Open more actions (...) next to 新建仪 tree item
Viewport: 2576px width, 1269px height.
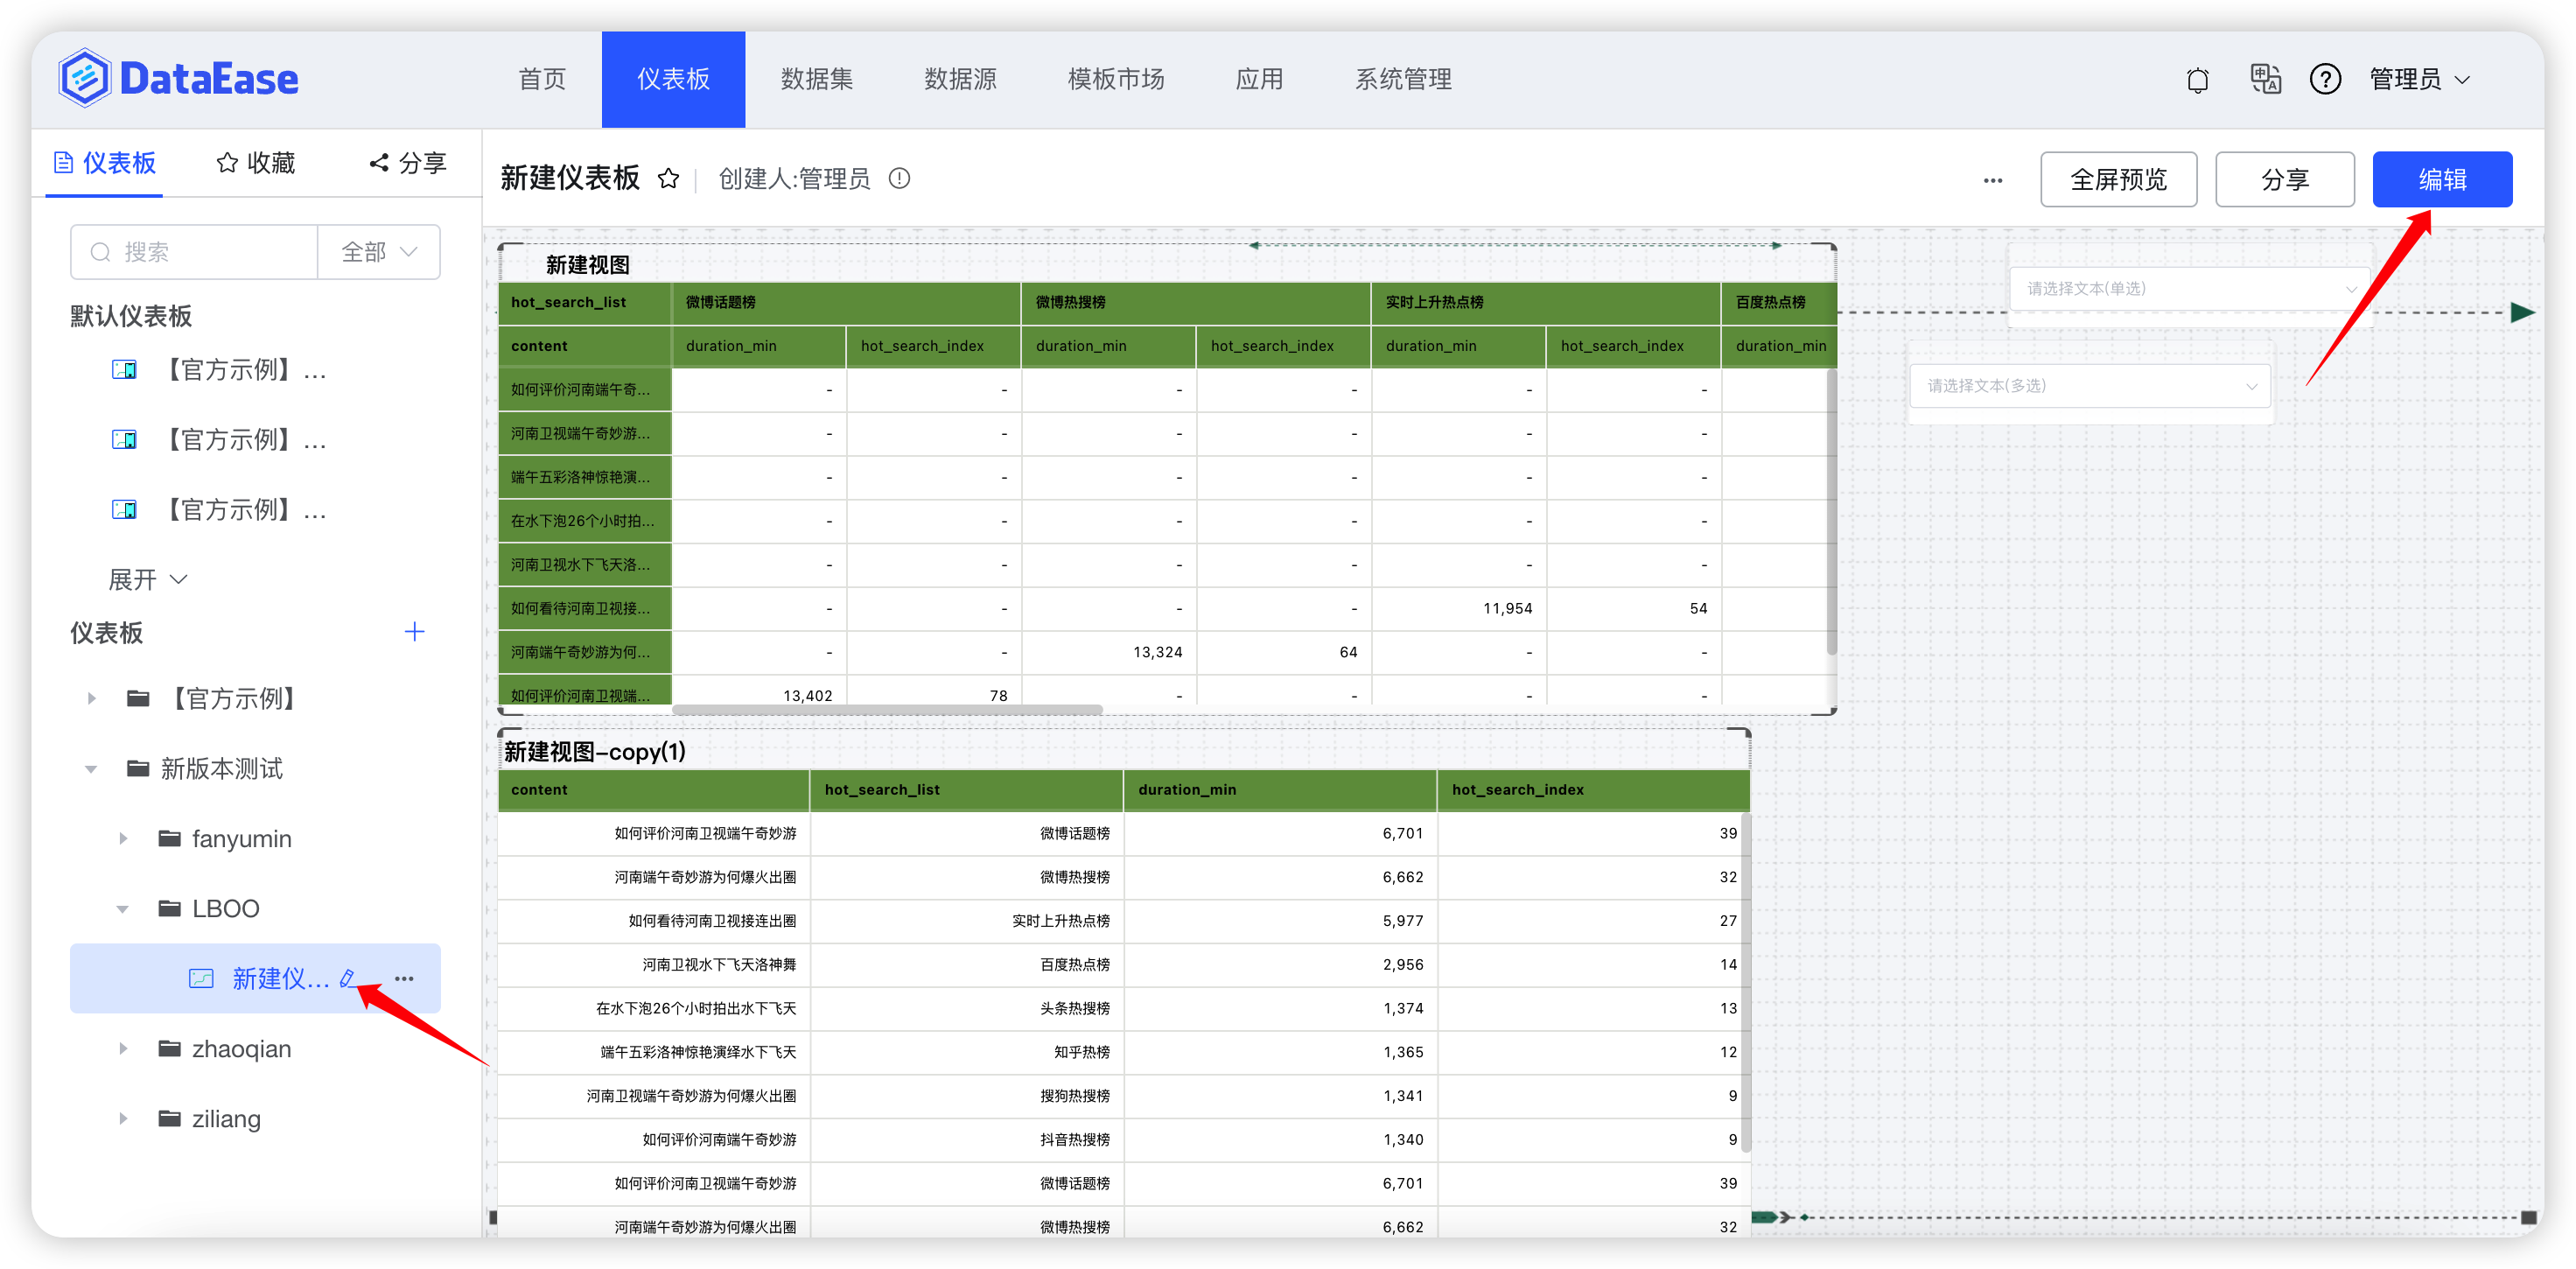(x=403, y=979)
